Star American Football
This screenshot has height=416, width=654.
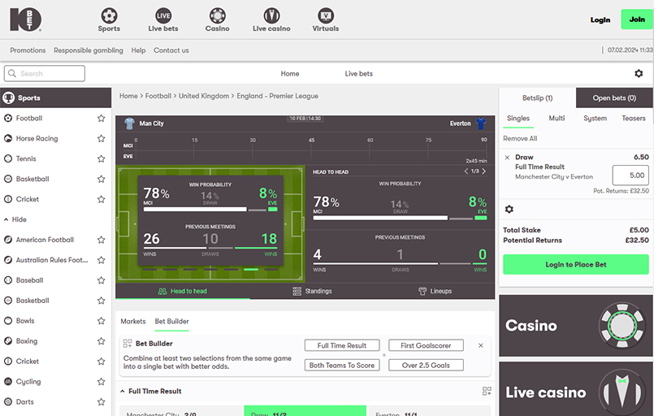101,240
